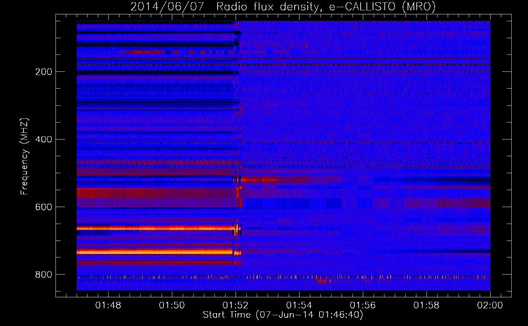Click the 01:58 time tick label

pos(426,305)
